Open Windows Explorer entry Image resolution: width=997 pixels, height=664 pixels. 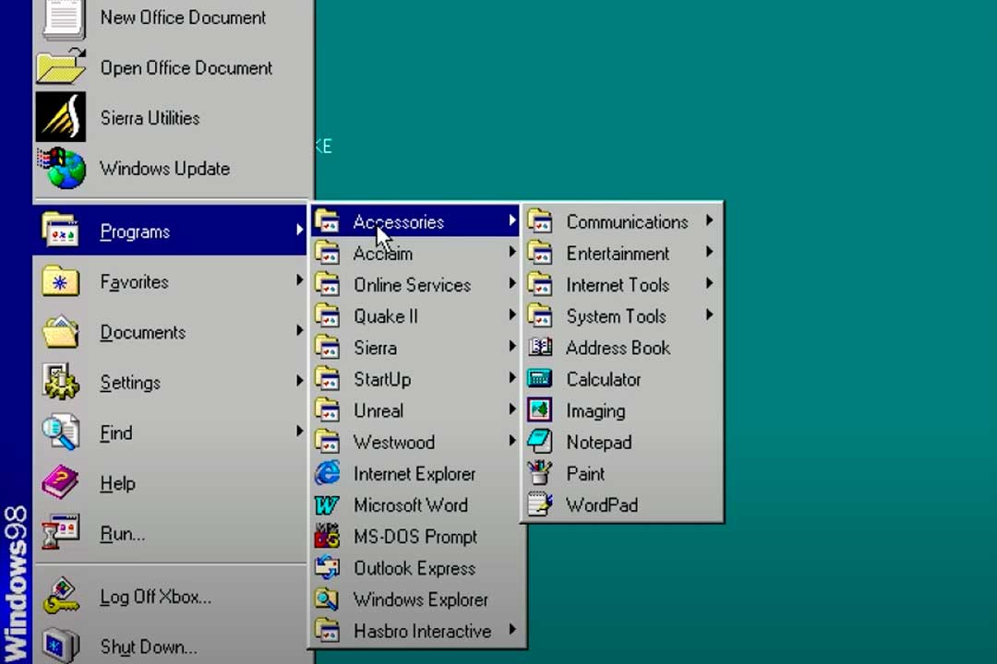tap(415, 599)
